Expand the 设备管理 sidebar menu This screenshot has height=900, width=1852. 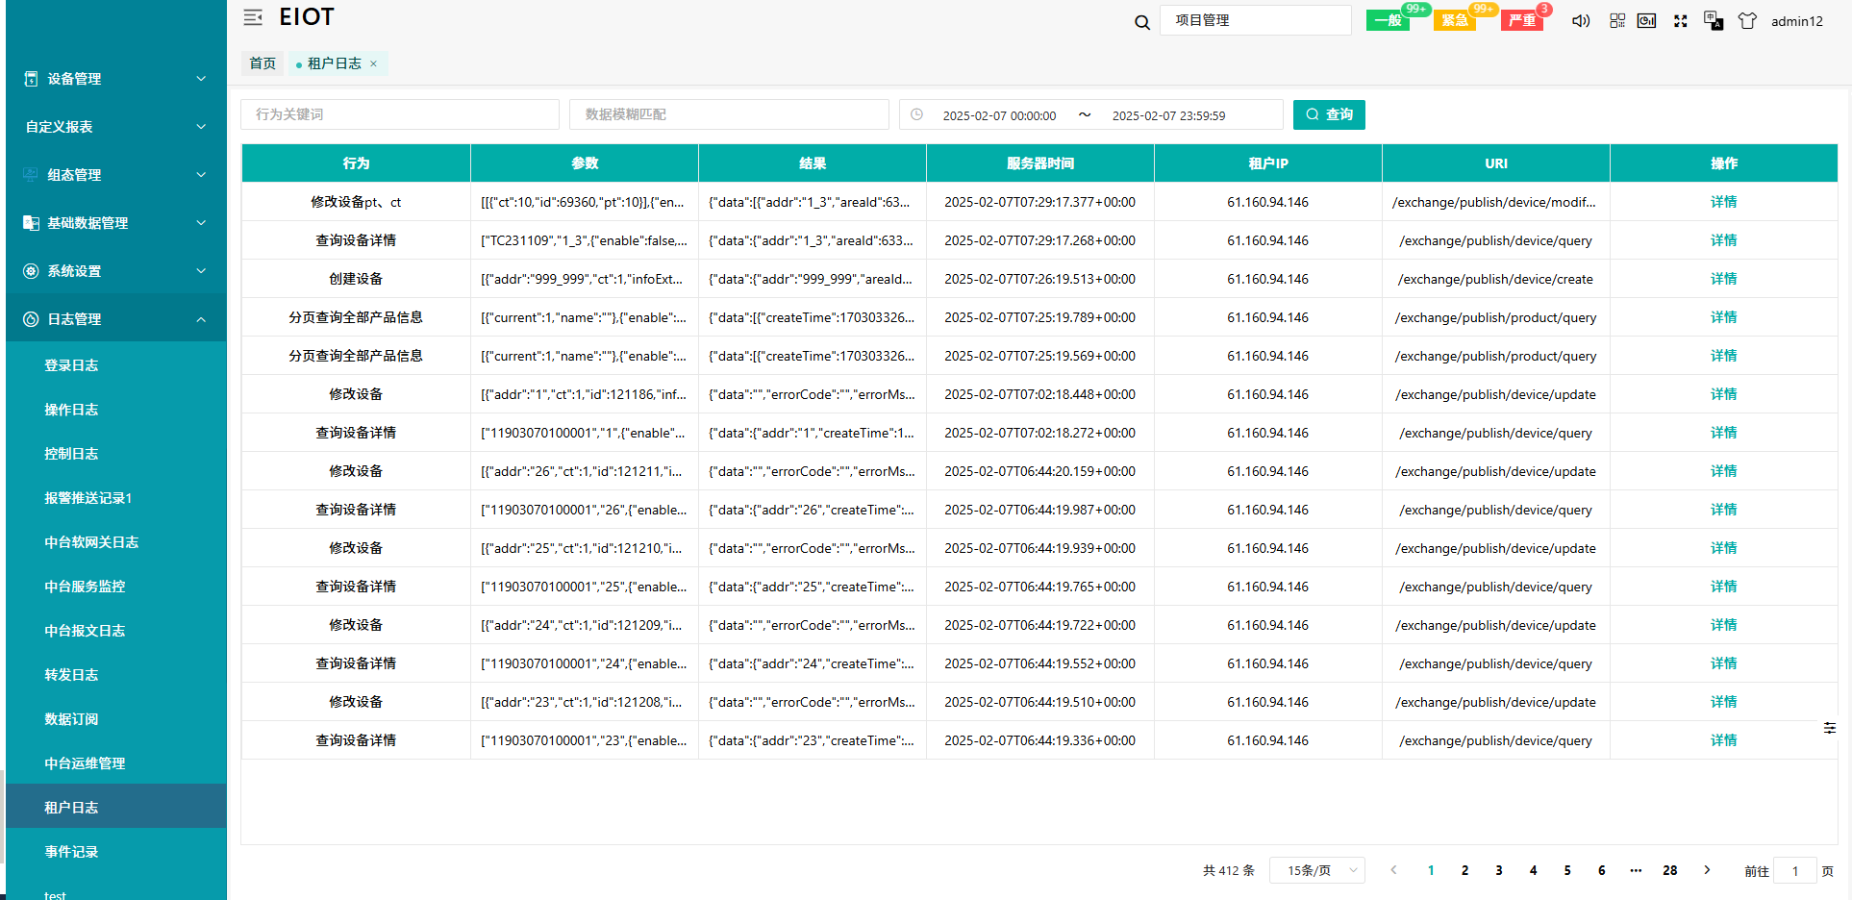(115, 79)
